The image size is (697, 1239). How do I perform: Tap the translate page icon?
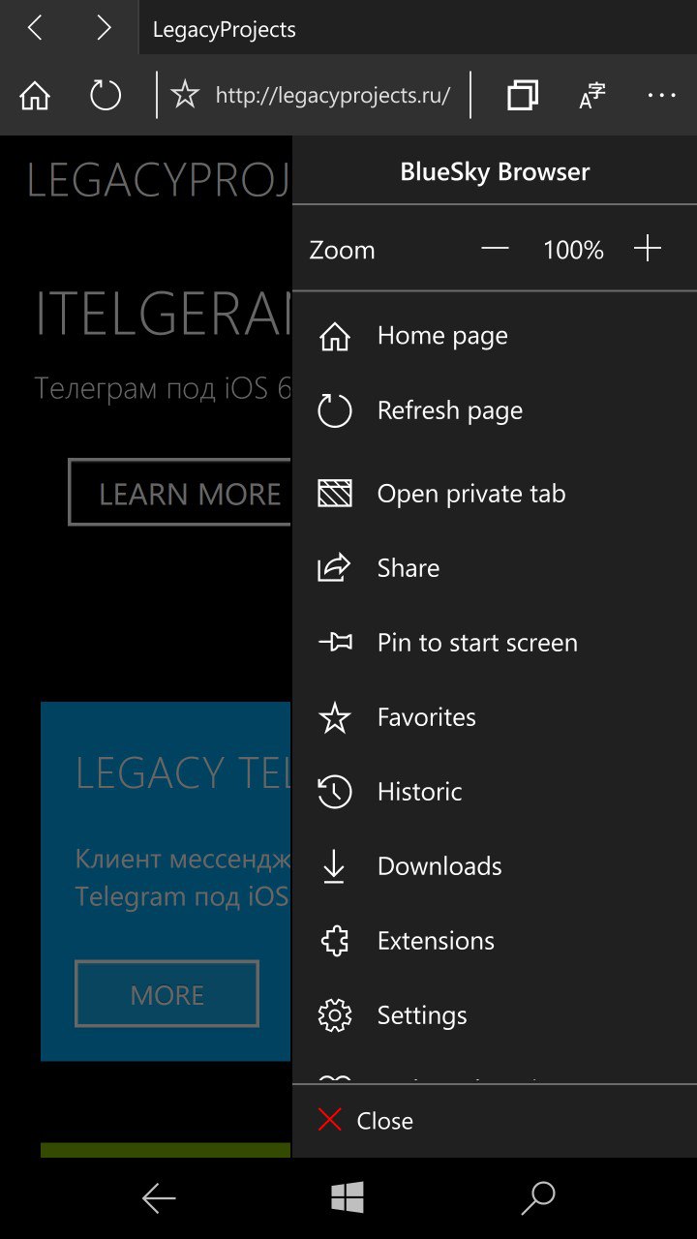[591, 96]
